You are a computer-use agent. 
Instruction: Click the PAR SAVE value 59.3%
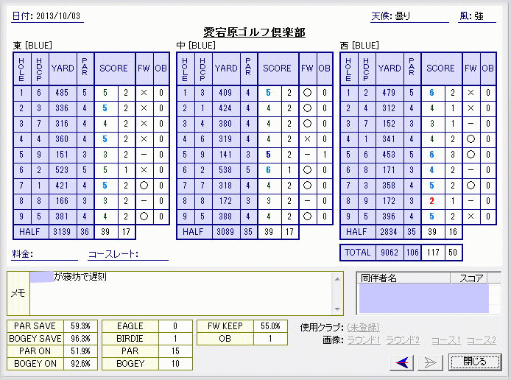[x=80, y=326]
